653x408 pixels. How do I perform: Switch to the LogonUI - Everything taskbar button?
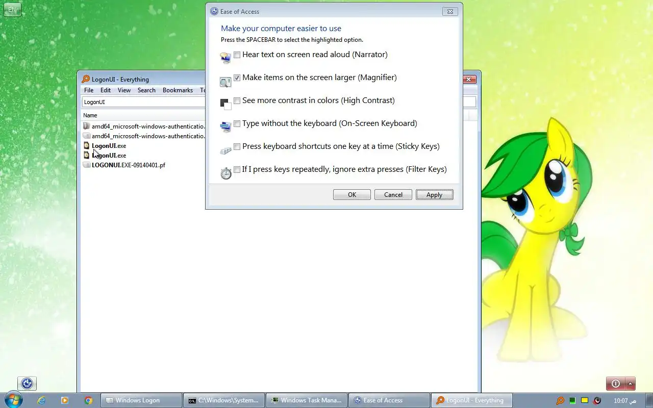click(472, 400)
